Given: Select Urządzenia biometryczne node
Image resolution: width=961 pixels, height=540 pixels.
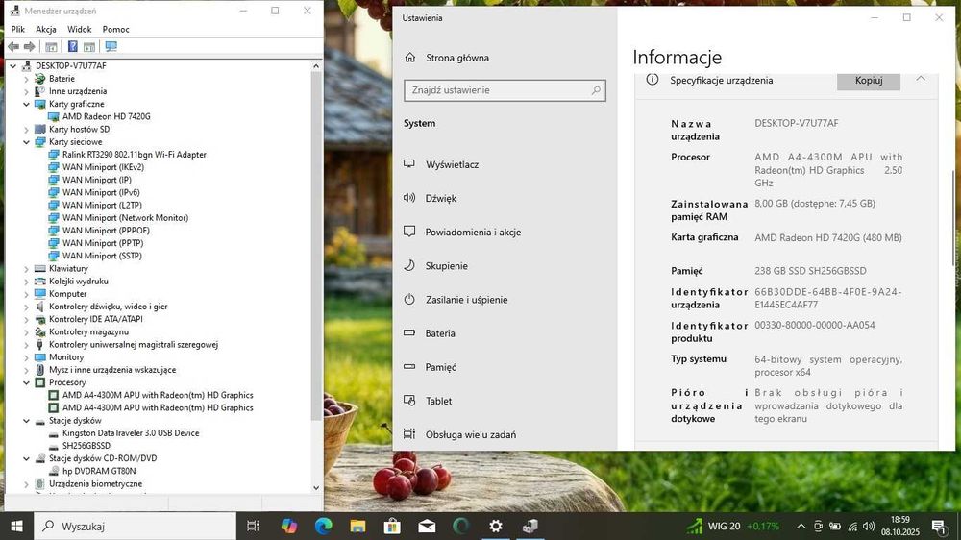Looking at the screenshot, I should click(x=95, y=483).
